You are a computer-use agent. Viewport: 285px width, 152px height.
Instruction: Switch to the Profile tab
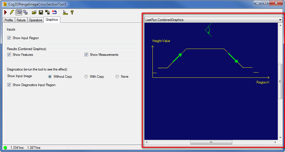pyautogui.click(x=9, y=20)
